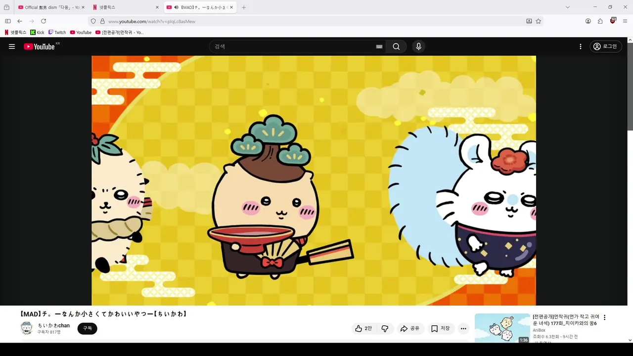Open Firefox account icon

coord(588,21)
